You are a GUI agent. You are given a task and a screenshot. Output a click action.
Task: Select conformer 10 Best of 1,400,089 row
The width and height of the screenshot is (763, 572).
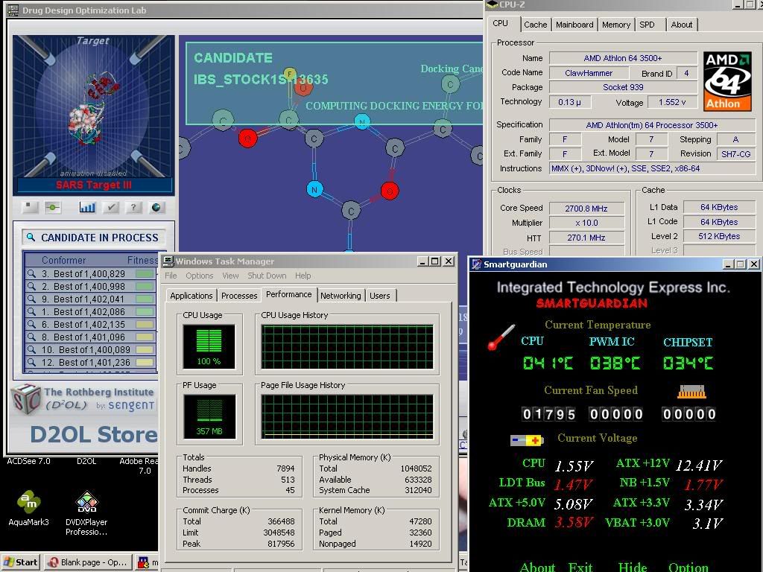point(93,350)
